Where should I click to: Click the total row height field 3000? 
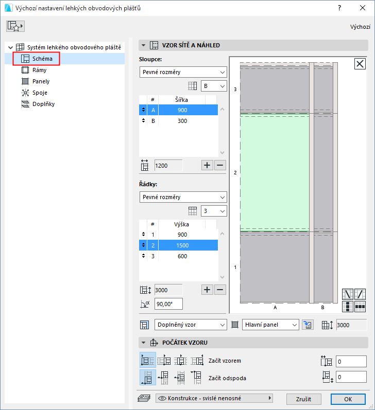[168, 290]
